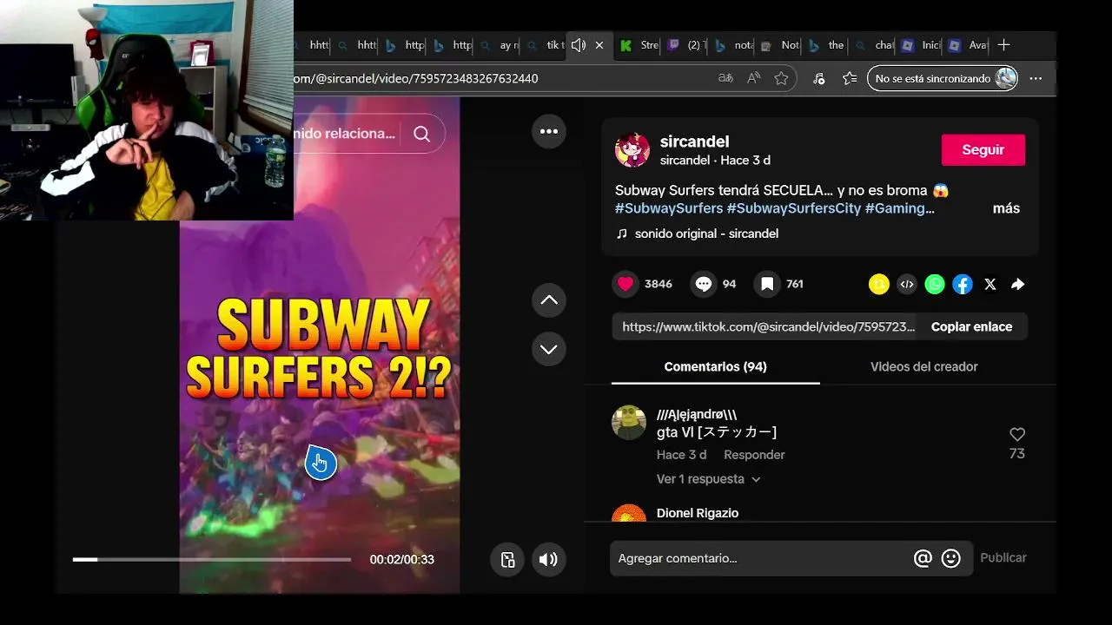
Task: Click the 'sircandel' username heading
Action: [694, 141]
